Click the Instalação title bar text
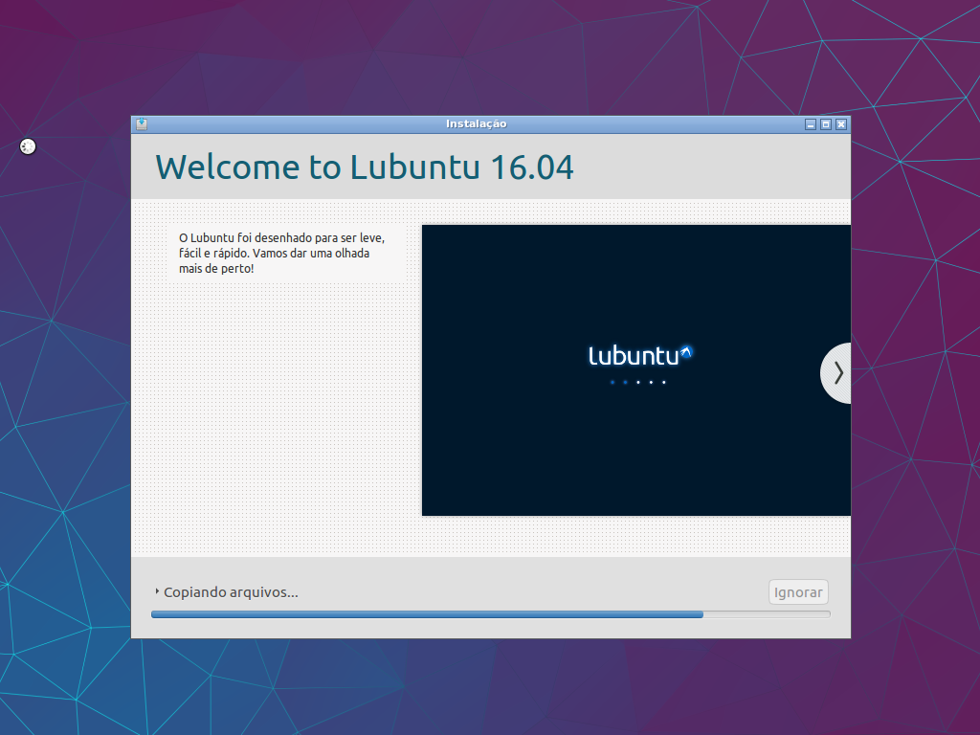Viewport: 980px width, 735px height. [x=477, y=123]
